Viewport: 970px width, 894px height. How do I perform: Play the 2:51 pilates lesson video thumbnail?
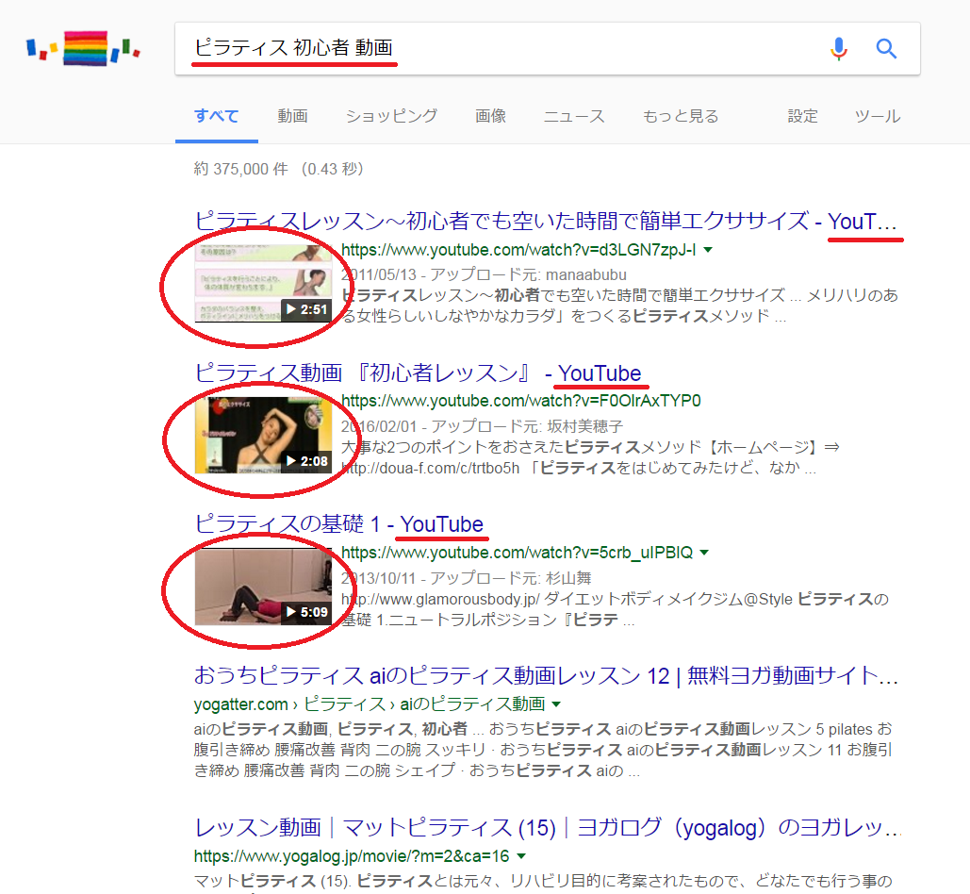(263, 283)
